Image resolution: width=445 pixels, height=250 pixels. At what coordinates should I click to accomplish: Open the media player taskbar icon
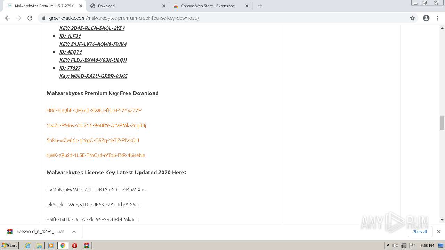point(51,245)
